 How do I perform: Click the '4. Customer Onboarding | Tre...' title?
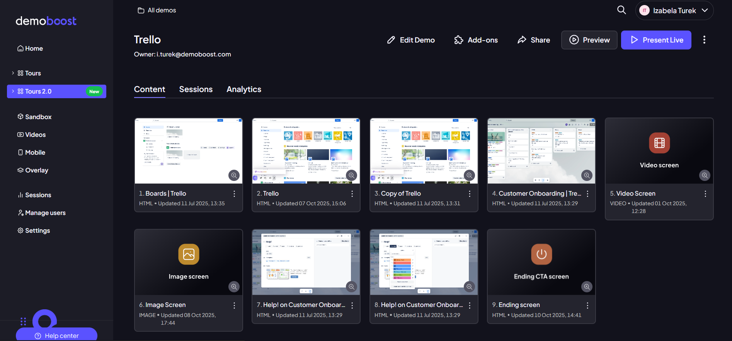[537, 194]
